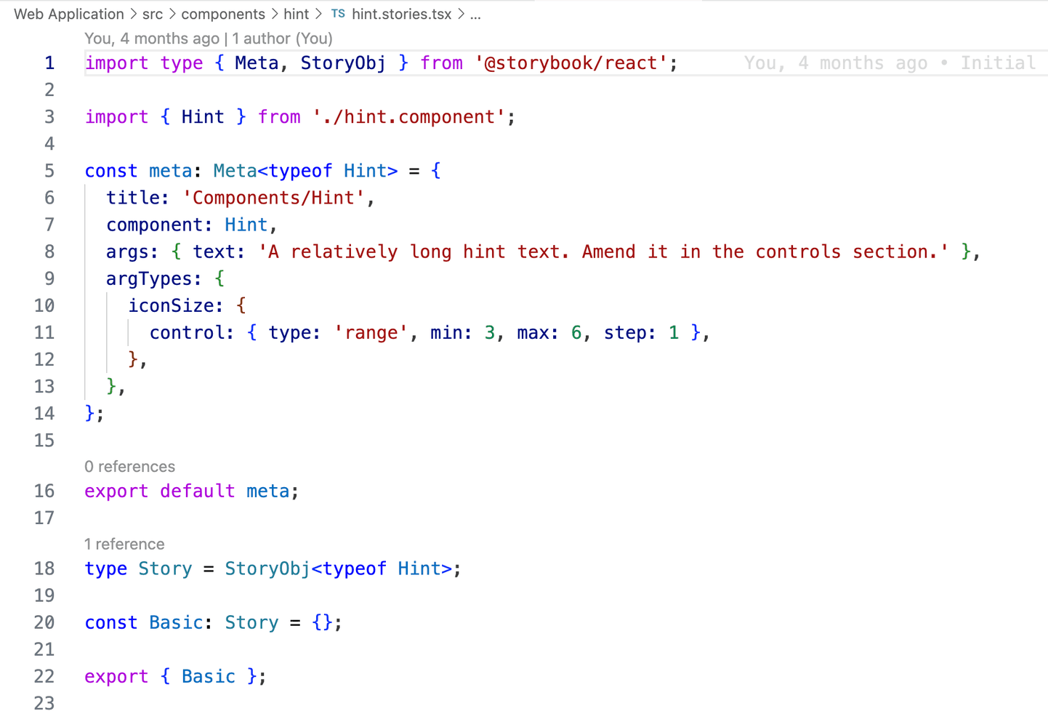Image resolution: width=1048 pixels, height=727 pixels.
Task: Click 'Basic' in the export statement
Action: [x=209, y=677]
